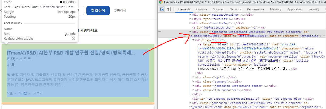Expand the jobsearch-SerpJobCard-footer div node

(x=193, y=86)
